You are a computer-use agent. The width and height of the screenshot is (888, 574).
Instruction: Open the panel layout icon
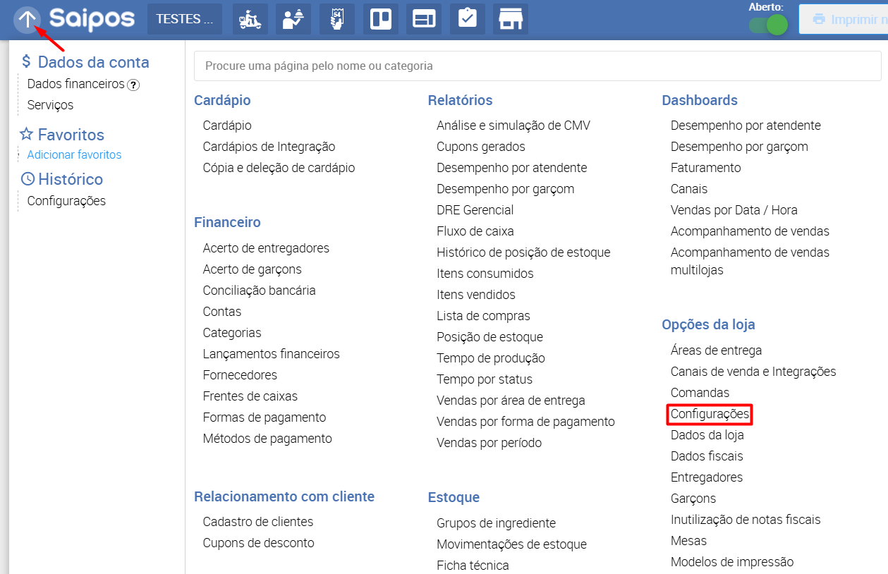click(424, 19)
